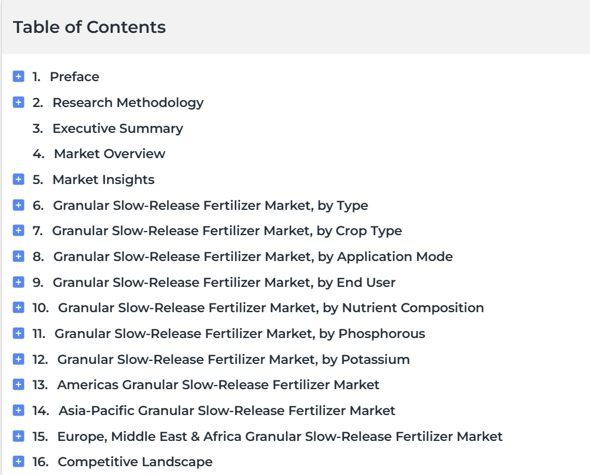The width and height of the screenshot is (590, 475).
Task: Click plus icon beside by Phosphorous section
Action: point(18,333)
